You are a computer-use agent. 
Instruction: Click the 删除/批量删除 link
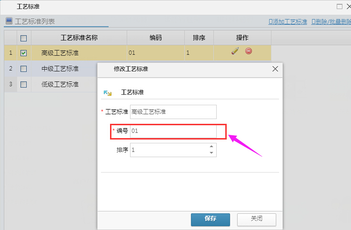tap(331, 21)
